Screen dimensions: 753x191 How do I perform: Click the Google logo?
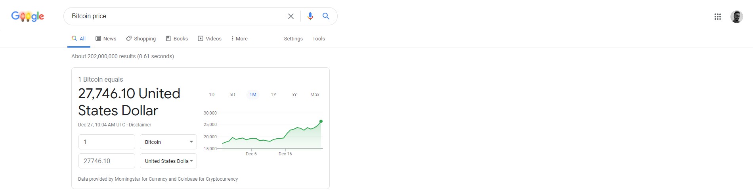pyautogui.click(x=27, y=16)
